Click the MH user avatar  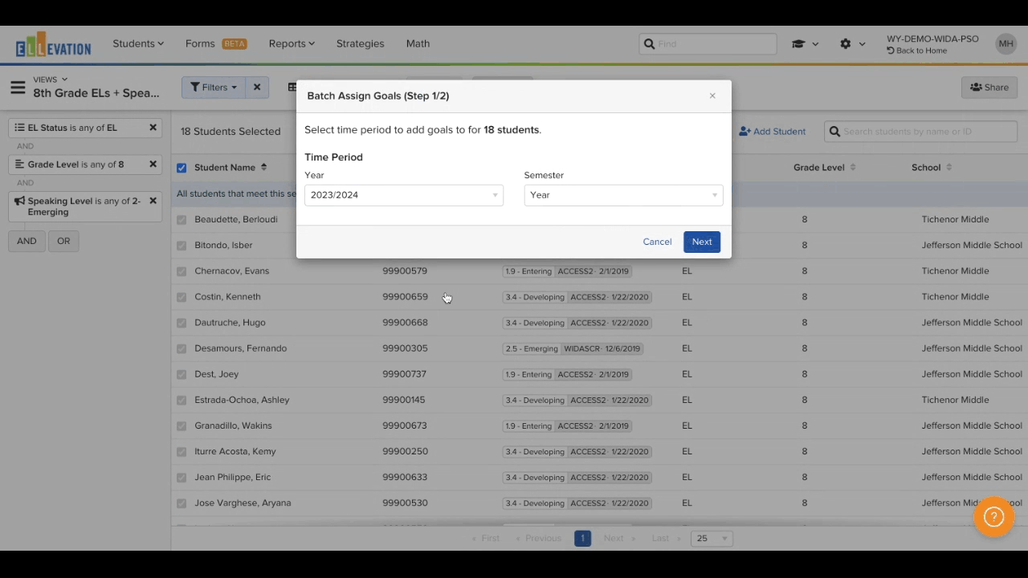[1006, 44]
